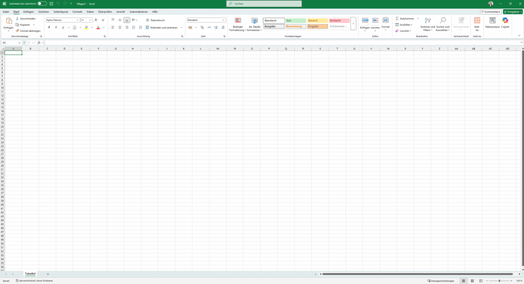Open Verbinden und zentrieren dropdown arrow

coord(182,28)
